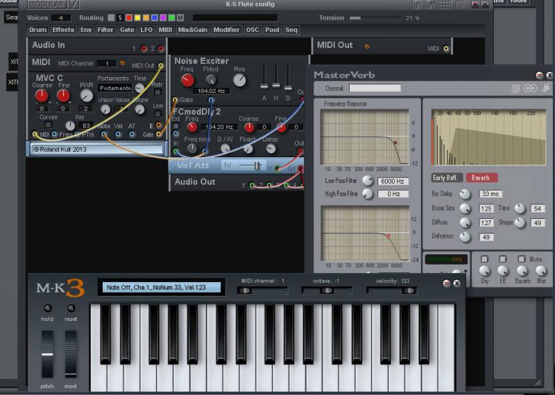Open the Modifier module category
Viewport: 555px width, 395px height.
[x=227, y=30]
